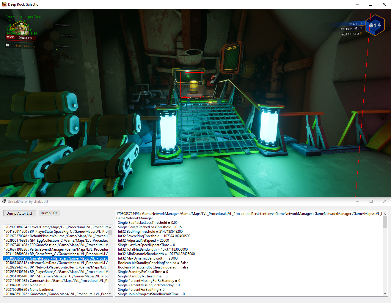Close the UnrealSharp window
Image resolution: width=391 pixels, height=303 pixels.
tap(385, 201)
